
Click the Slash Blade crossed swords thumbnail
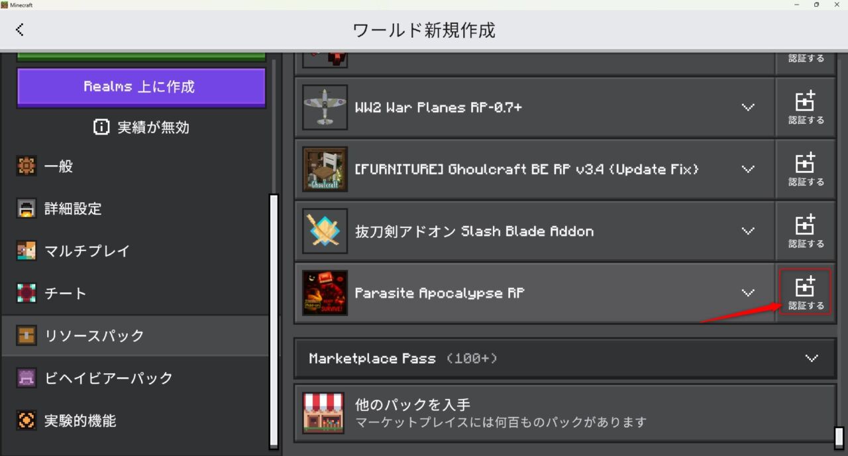click(x=325, y=231)
